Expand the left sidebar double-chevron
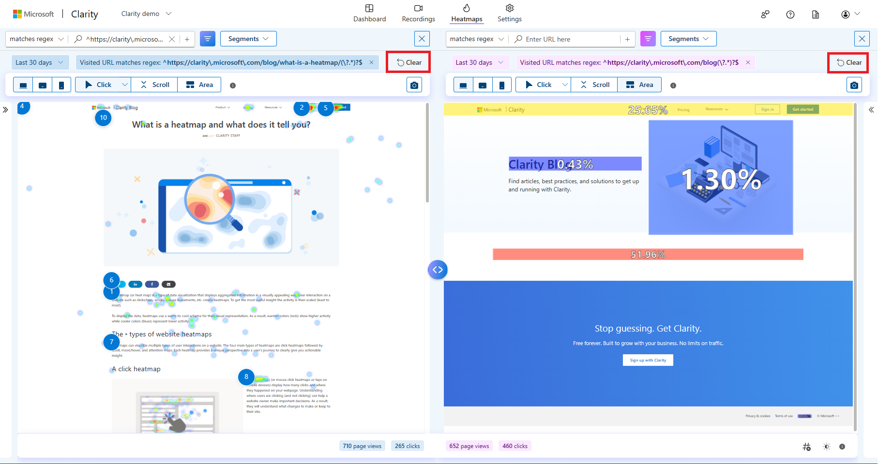Viewport: 878px width, 464px height. point(5,110)
